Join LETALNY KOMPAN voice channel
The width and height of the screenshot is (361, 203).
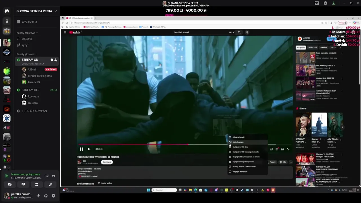click(37, 111)
